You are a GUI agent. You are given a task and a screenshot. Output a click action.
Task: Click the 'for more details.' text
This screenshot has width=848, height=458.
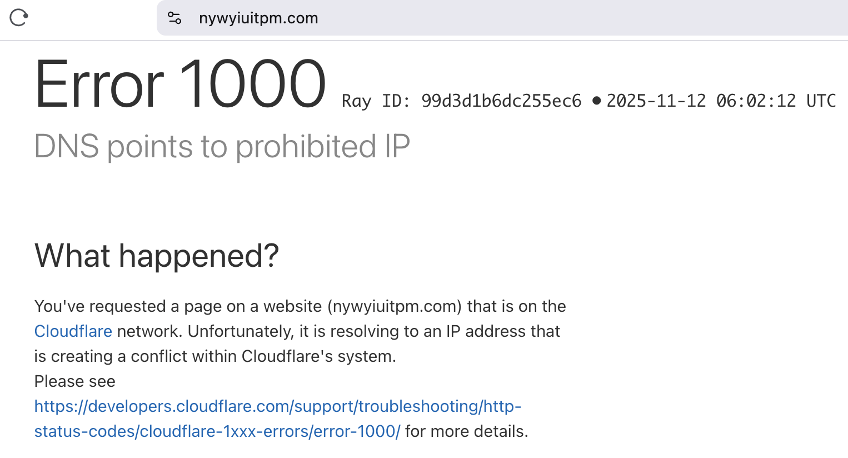[x=467, y=431]
